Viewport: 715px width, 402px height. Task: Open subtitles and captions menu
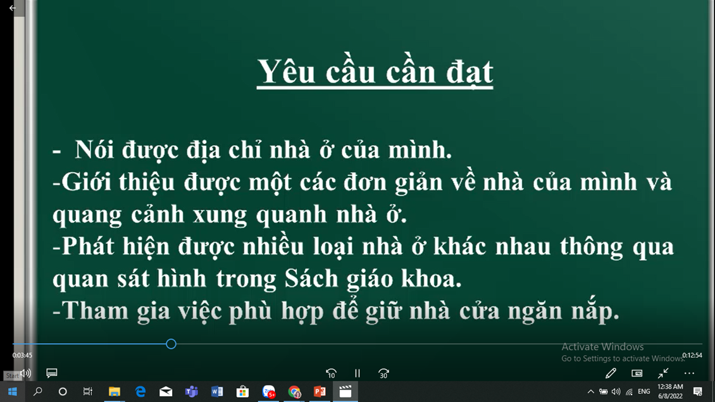(x=52, y=374)
